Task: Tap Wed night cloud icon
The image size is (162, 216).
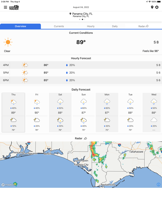Action: 154,120
